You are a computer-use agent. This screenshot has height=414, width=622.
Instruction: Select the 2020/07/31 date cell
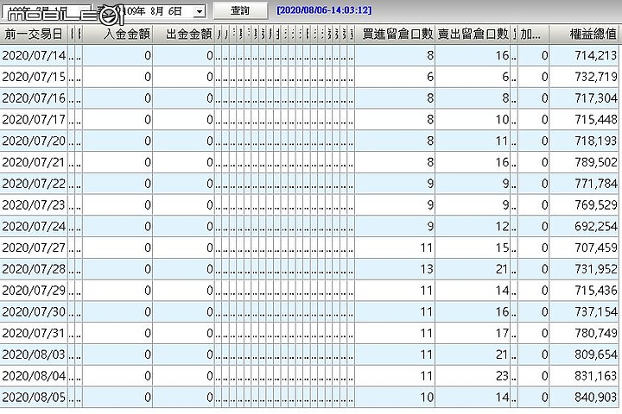tap(34, 334)
